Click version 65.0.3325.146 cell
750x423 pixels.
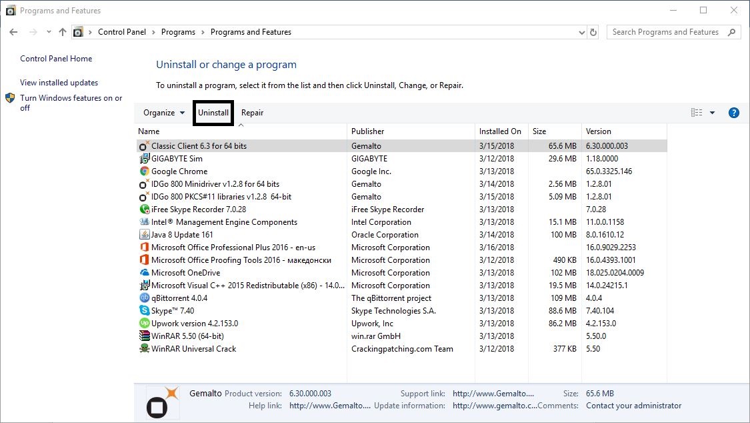(x=609, y=171)
